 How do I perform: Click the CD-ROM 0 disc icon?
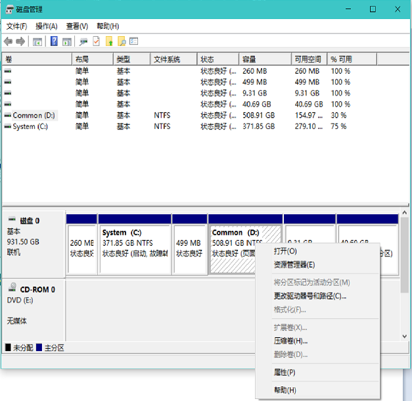click(12, 287)
